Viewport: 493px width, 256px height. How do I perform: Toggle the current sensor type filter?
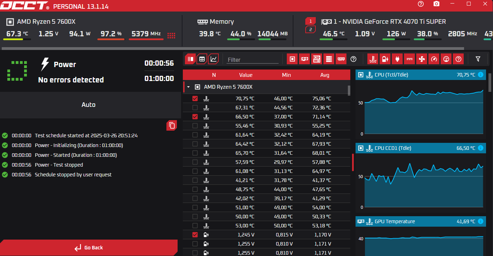tap(409, 59)
